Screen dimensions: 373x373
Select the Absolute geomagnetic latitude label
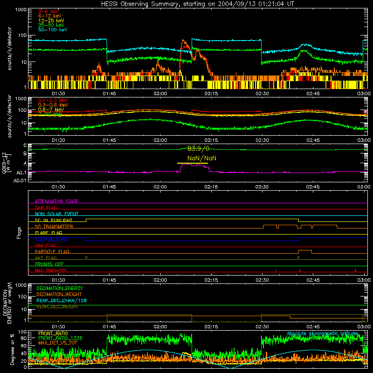point(322,333)
